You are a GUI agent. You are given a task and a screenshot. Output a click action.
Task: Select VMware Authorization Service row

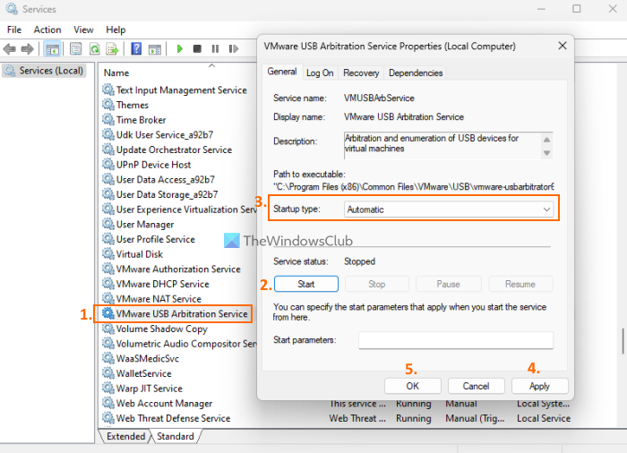172,269
